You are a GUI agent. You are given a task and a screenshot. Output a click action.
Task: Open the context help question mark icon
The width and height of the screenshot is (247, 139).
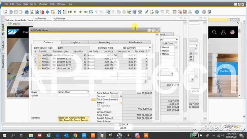pos(197,12)
